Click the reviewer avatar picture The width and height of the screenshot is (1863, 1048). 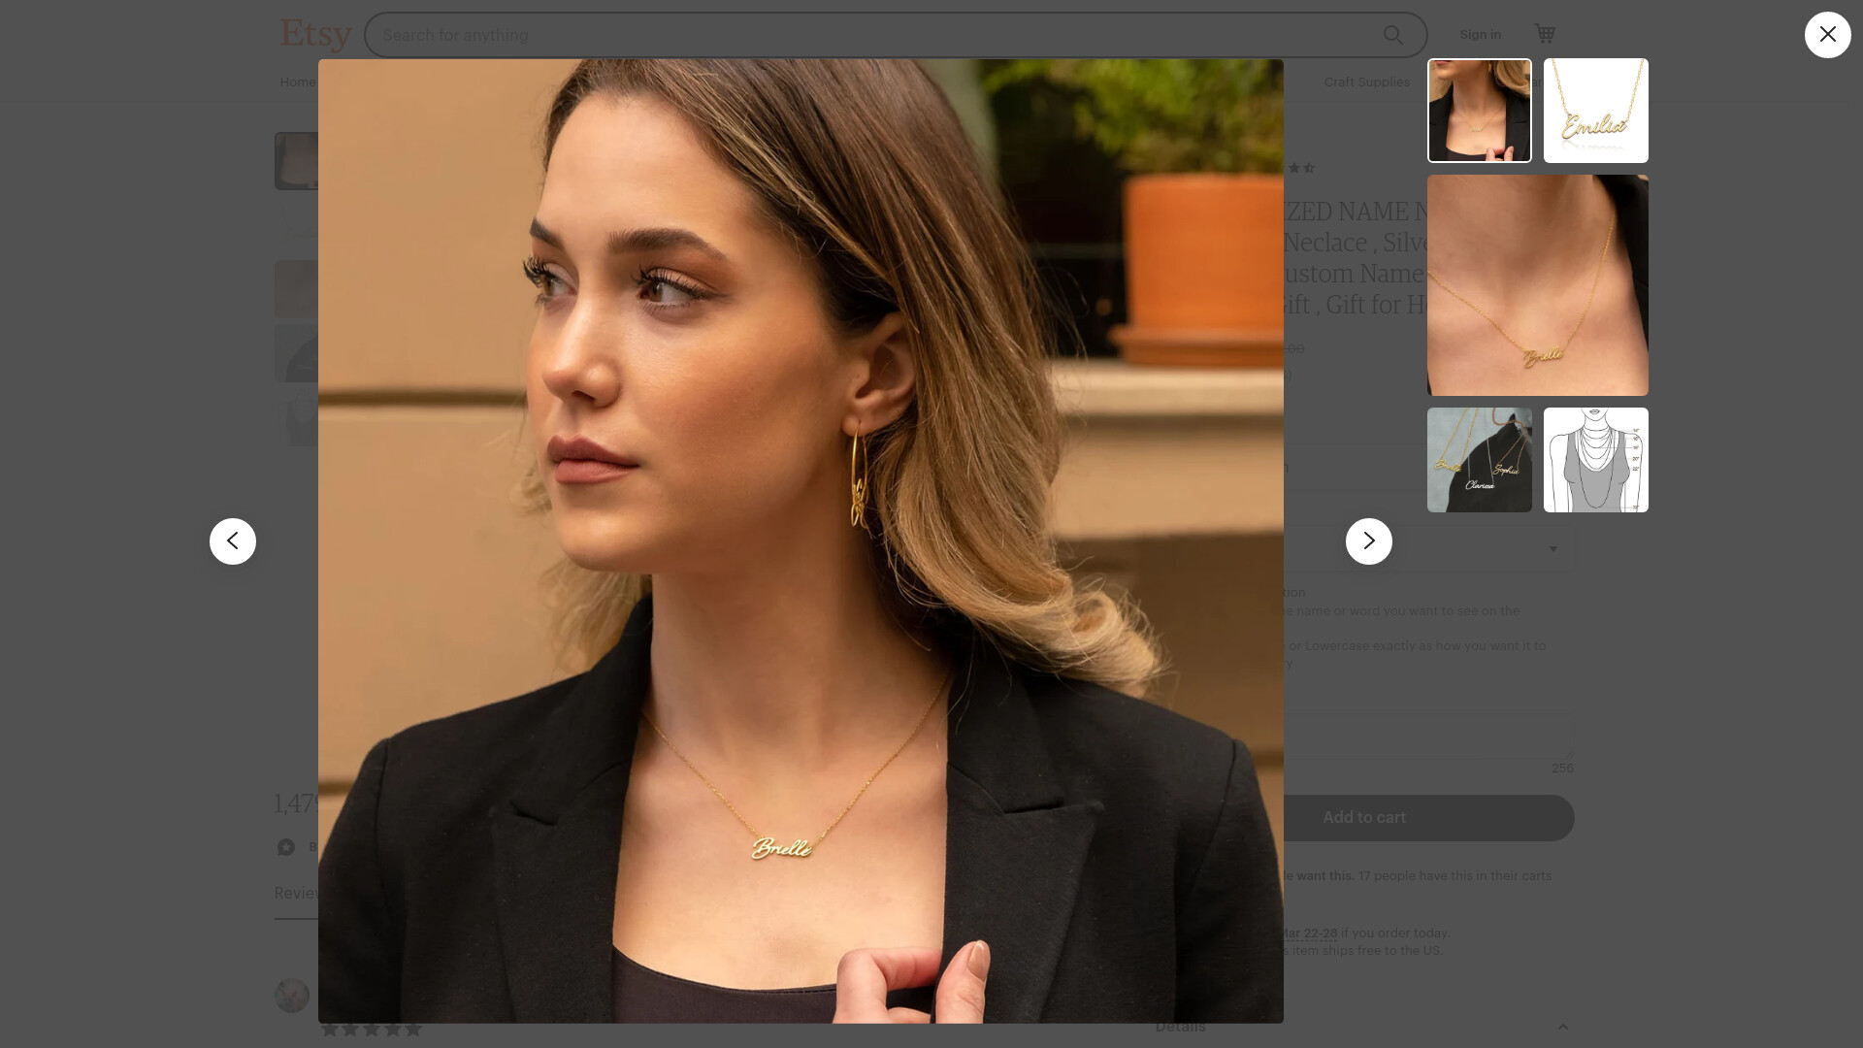(291, 996)
